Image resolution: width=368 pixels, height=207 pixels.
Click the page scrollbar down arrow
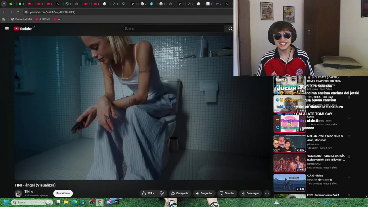pos(366,196)
